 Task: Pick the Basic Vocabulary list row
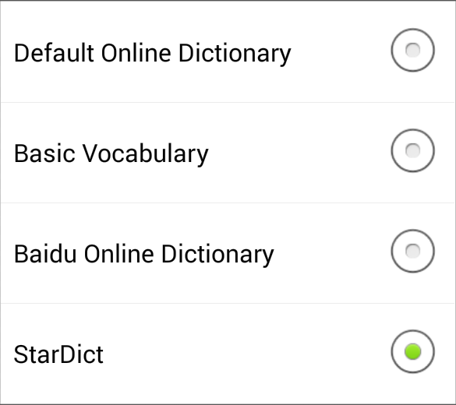tap(228, 153)
